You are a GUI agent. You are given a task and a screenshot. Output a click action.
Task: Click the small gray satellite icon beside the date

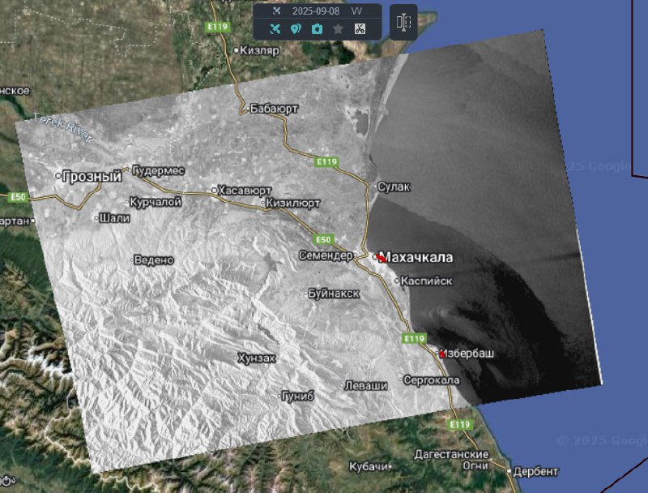pos(275,11)
